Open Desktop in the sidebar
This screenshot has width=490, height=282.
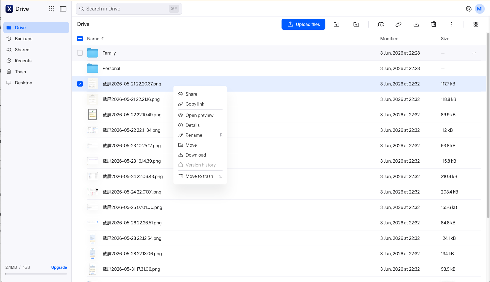(x=36, y=83)
